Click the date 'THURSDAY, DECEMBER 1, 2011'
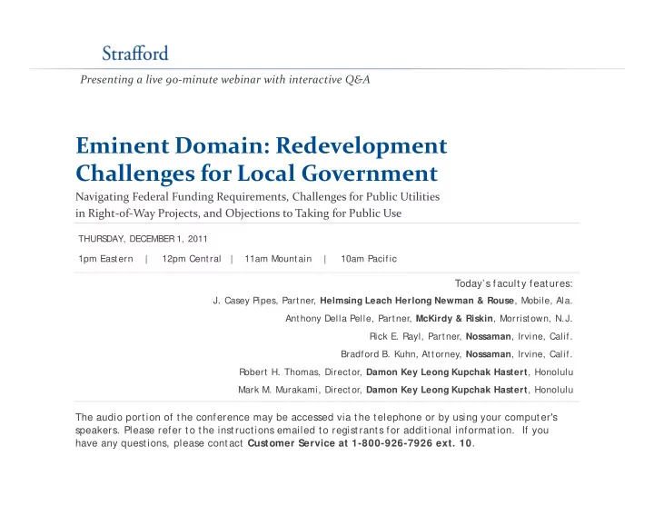 click(143, 239)
